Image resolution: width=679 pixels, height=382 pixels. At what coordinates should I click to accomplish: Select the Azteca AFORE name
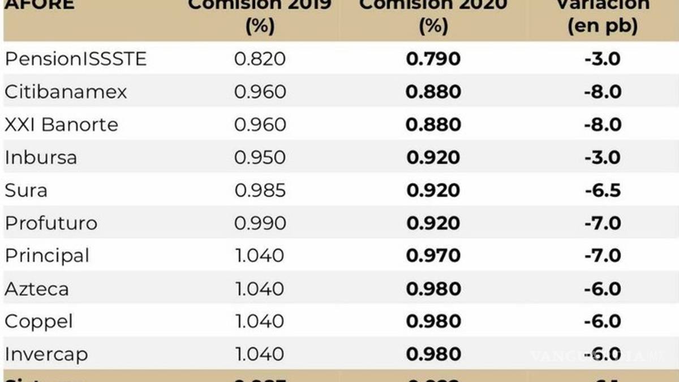tap(37, 289)
